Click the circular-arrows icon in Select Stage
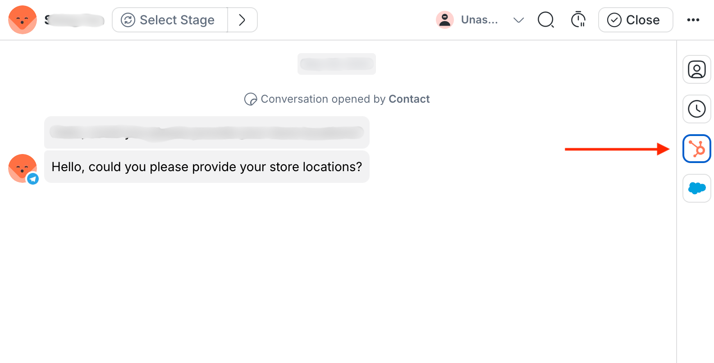 click(x=128, y=20)
